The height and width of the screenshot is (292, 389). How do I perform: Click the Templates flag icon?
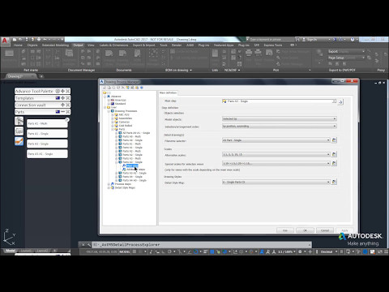pos(58,98)
